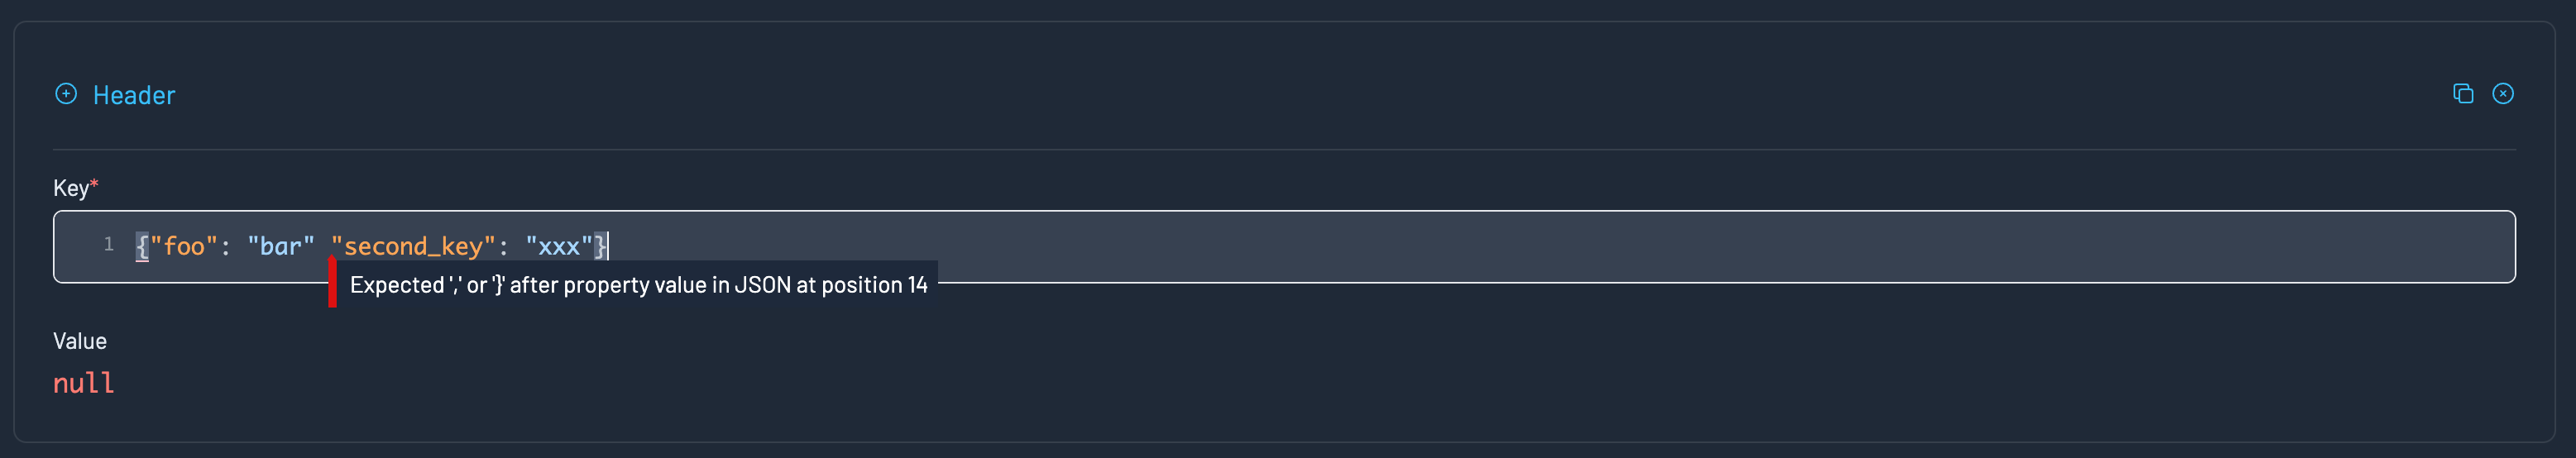Click the "Value" field label
2576x458 pixels.
[x=79, y=341]
